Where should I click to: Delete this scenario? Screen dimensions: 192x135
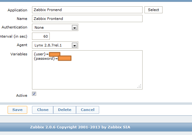65,110
